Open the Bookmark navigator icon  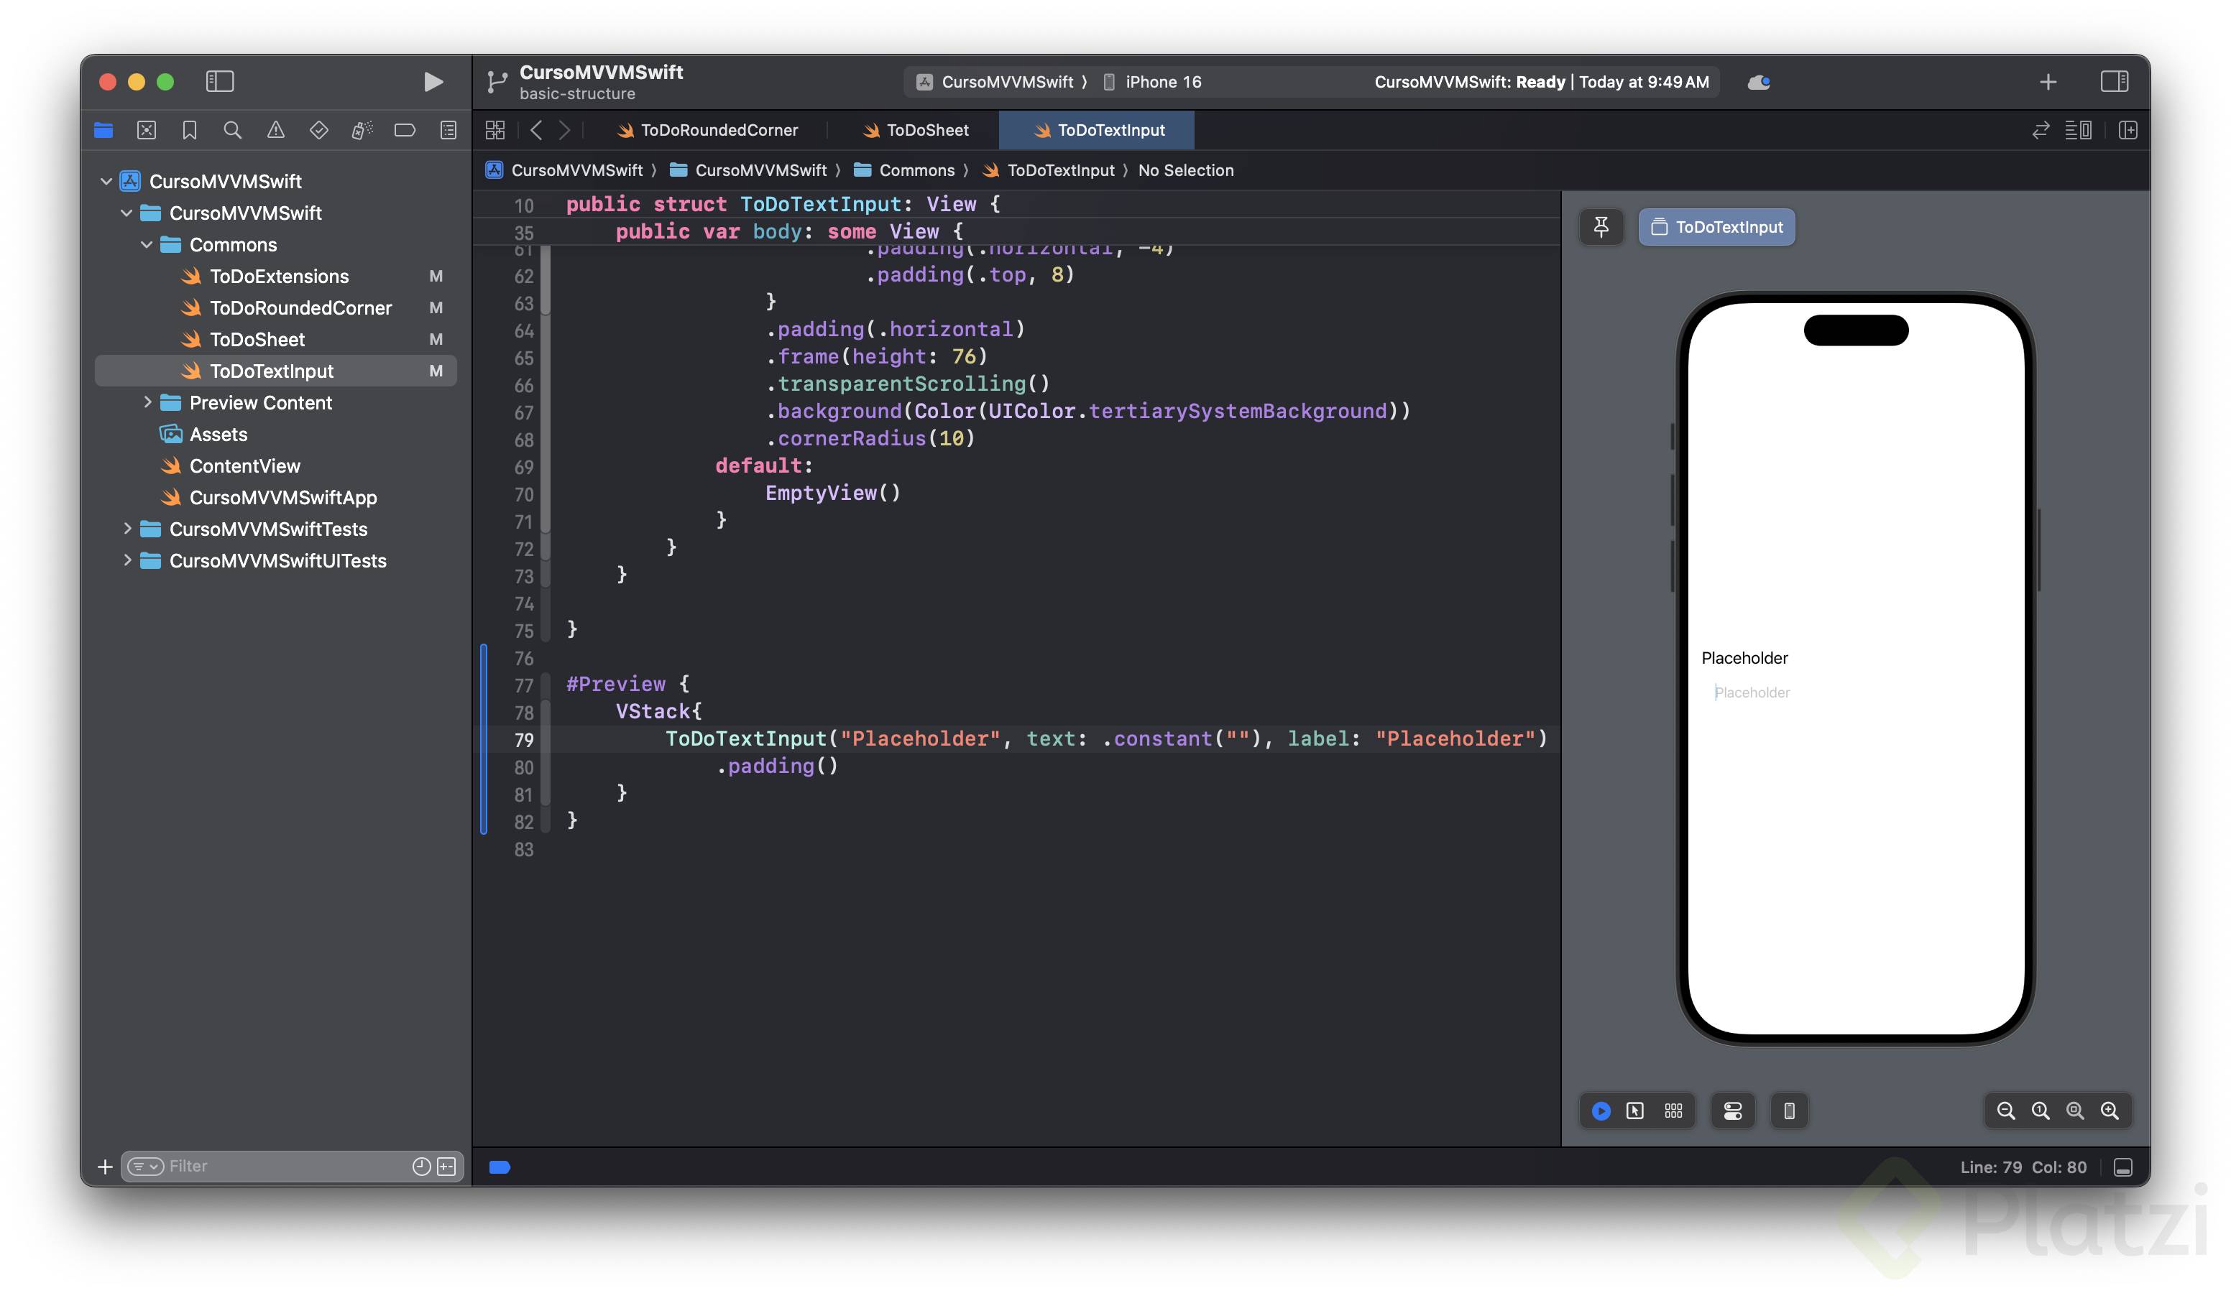pyautogui.click(x=190, y=130)
